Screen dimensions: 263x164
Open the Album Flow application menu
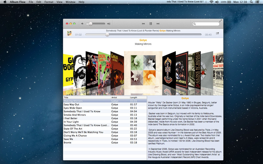(18, 2)
